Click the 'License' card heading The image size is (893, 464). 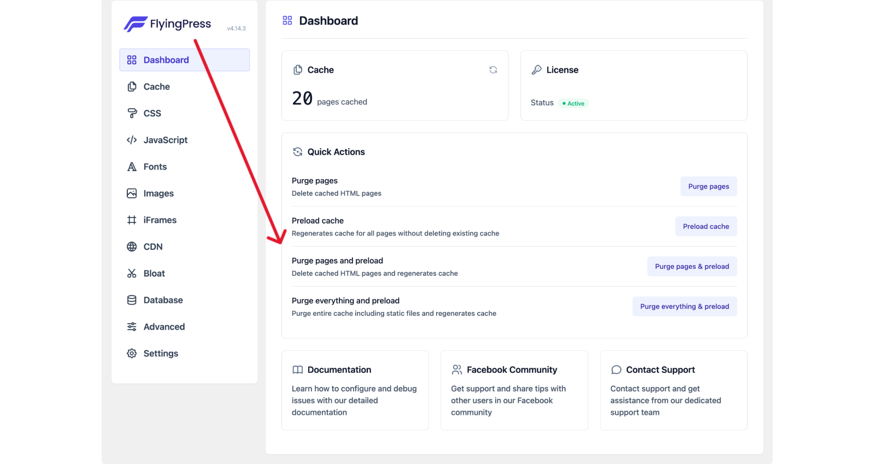point(562,70)
